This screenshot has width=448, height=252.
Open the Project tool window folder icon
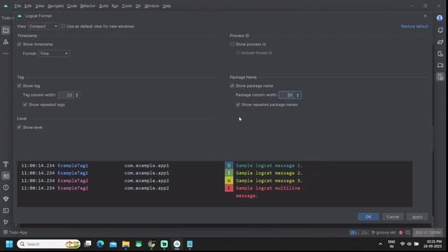[x=6, y=30]
